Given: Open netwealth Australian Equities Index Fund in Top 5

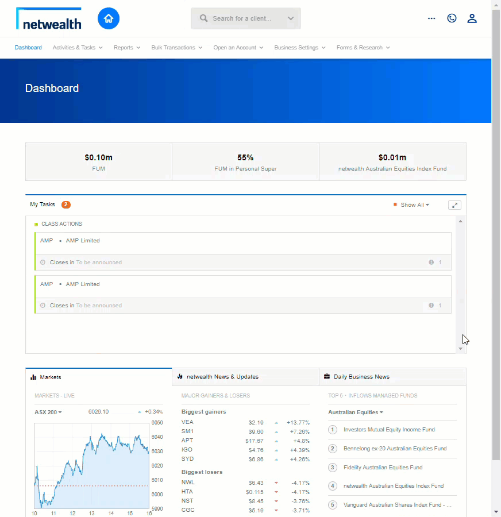Looking at the screenshot, I should pos(394,485).
